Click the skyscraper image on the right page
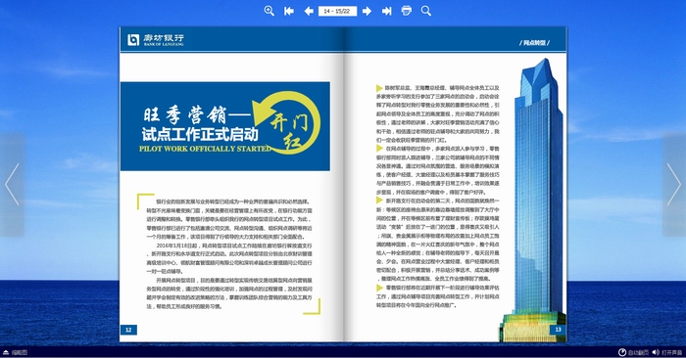 pyautogui.click(x=533, y=200)
